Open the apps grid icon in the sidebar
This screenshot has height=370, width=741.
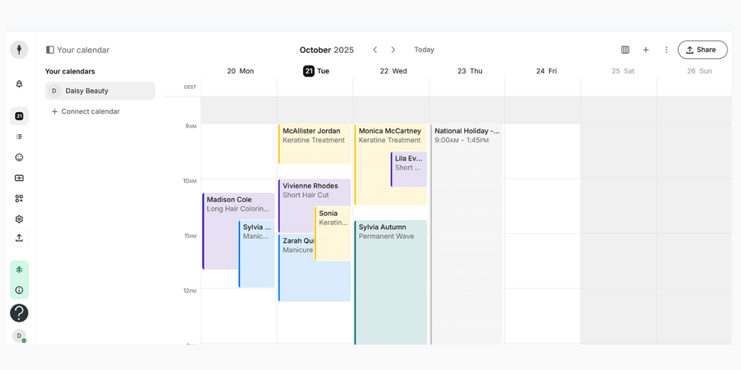point(19,198)
